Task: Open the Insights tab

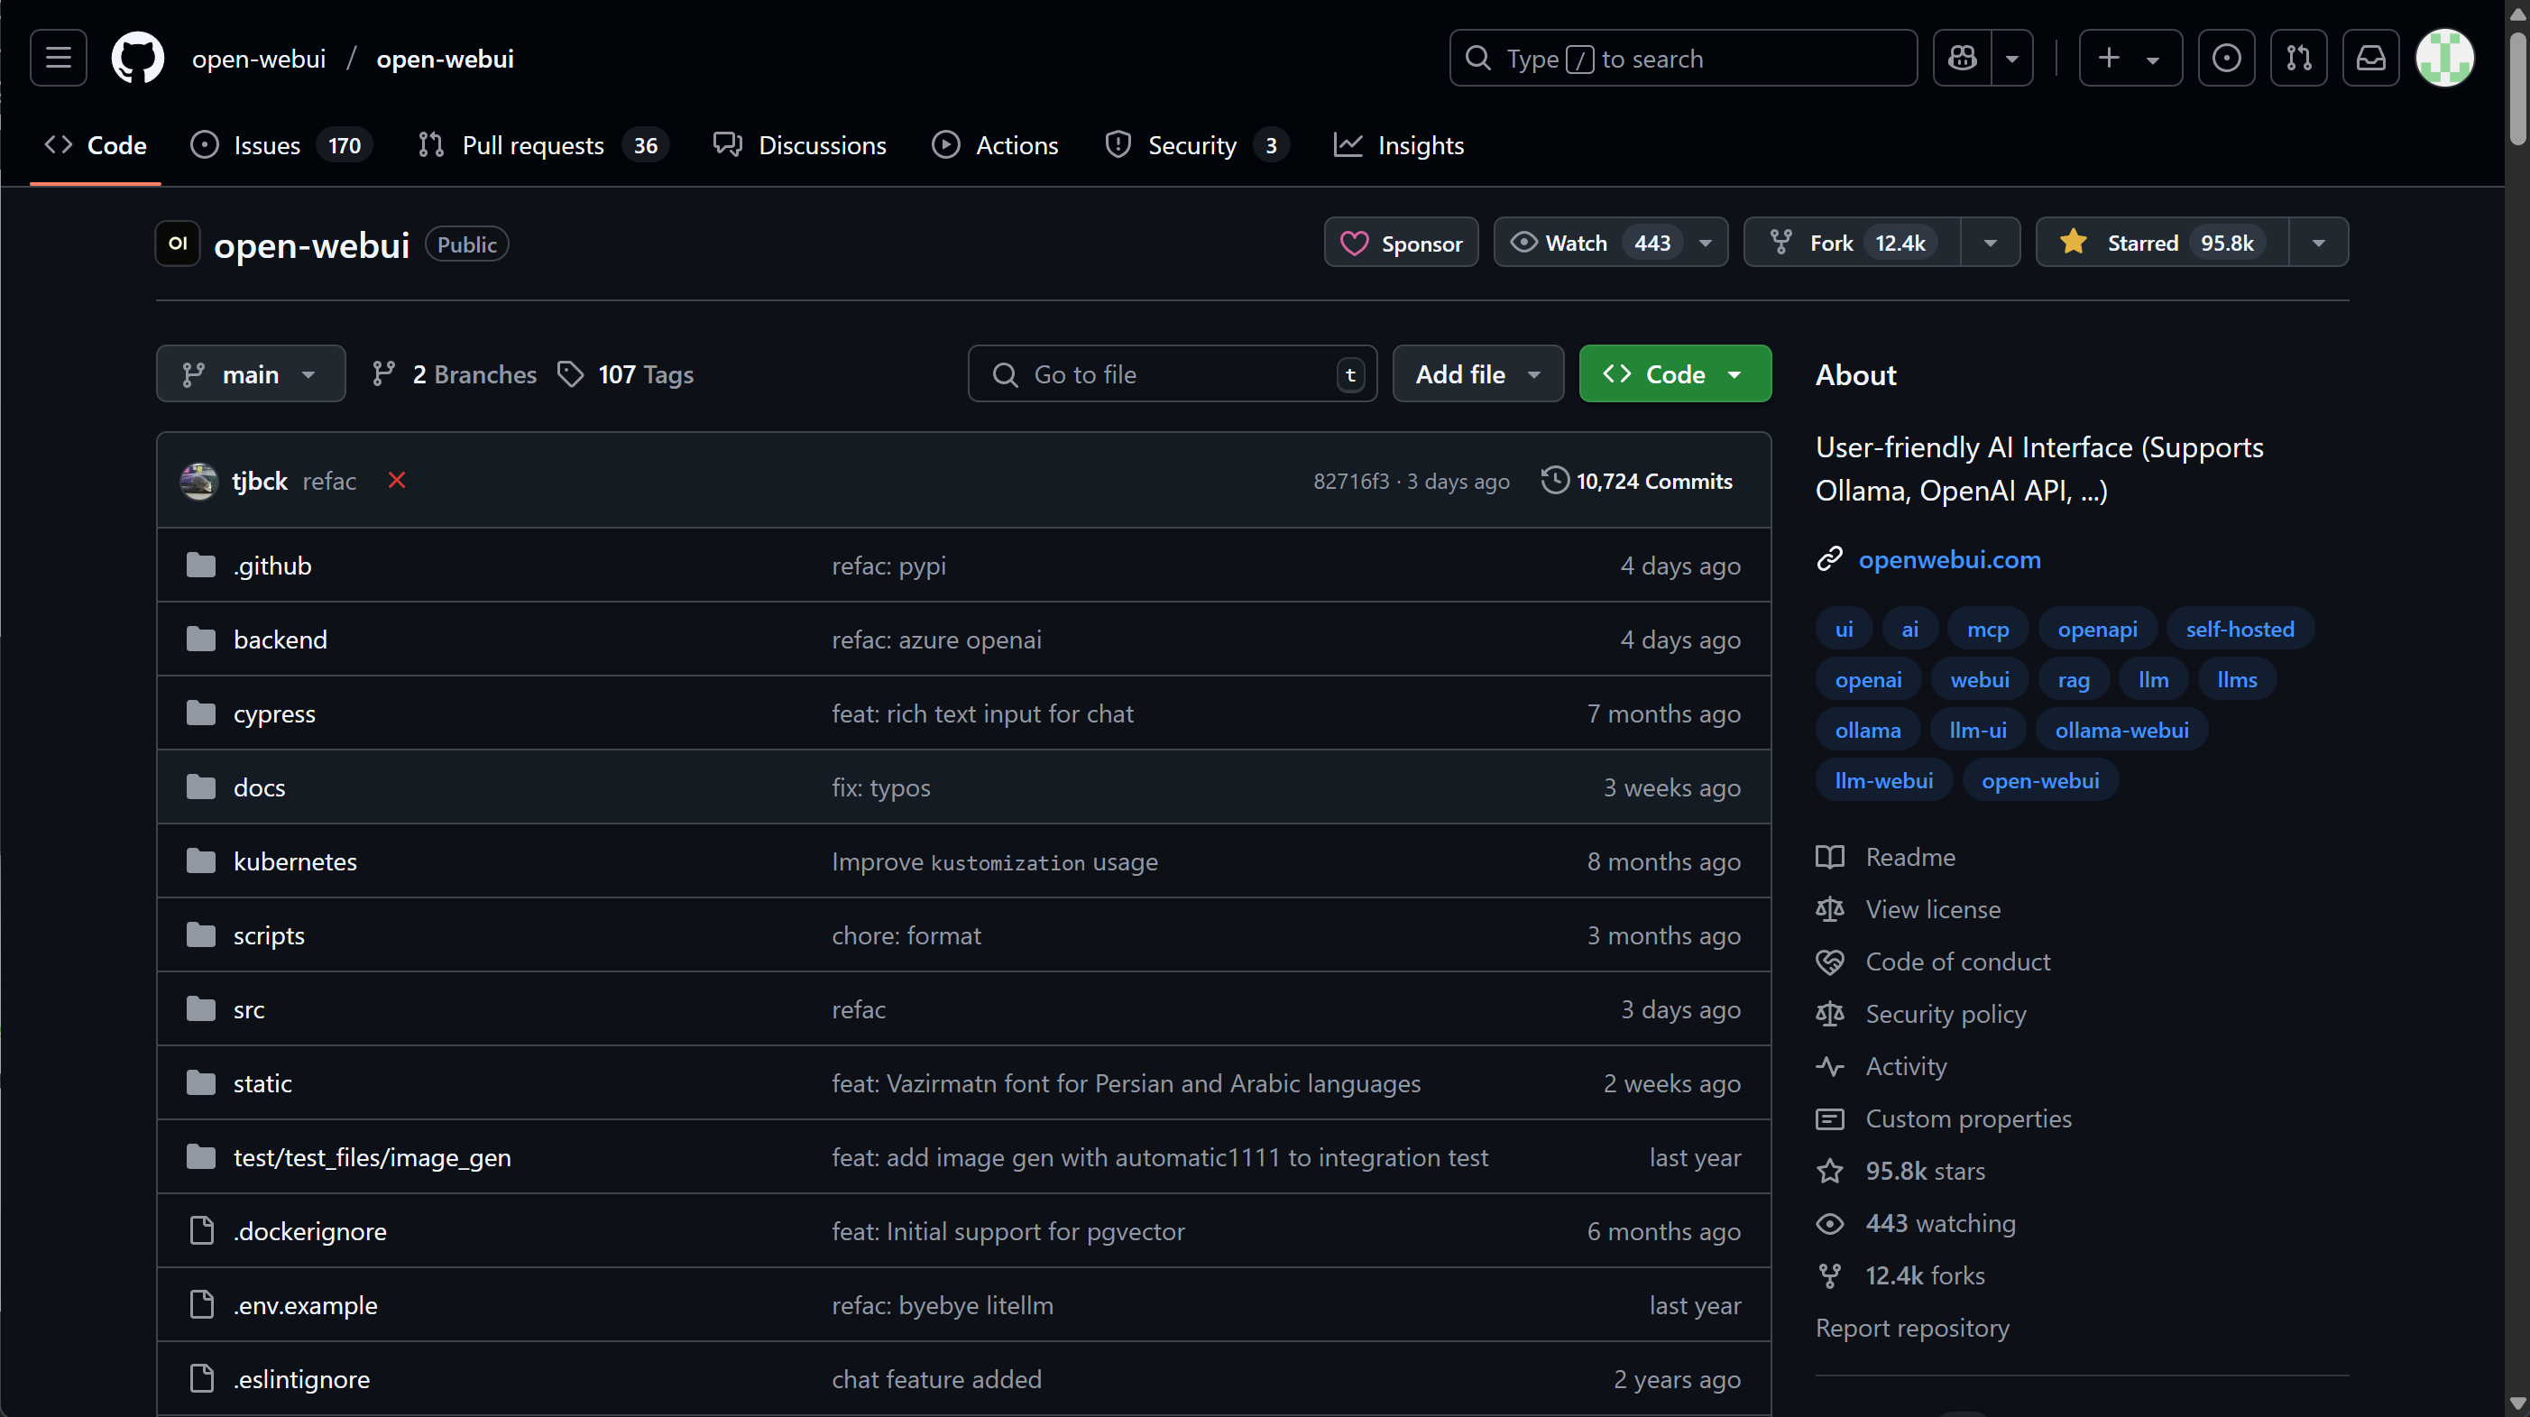Action: pos(1399,145)
